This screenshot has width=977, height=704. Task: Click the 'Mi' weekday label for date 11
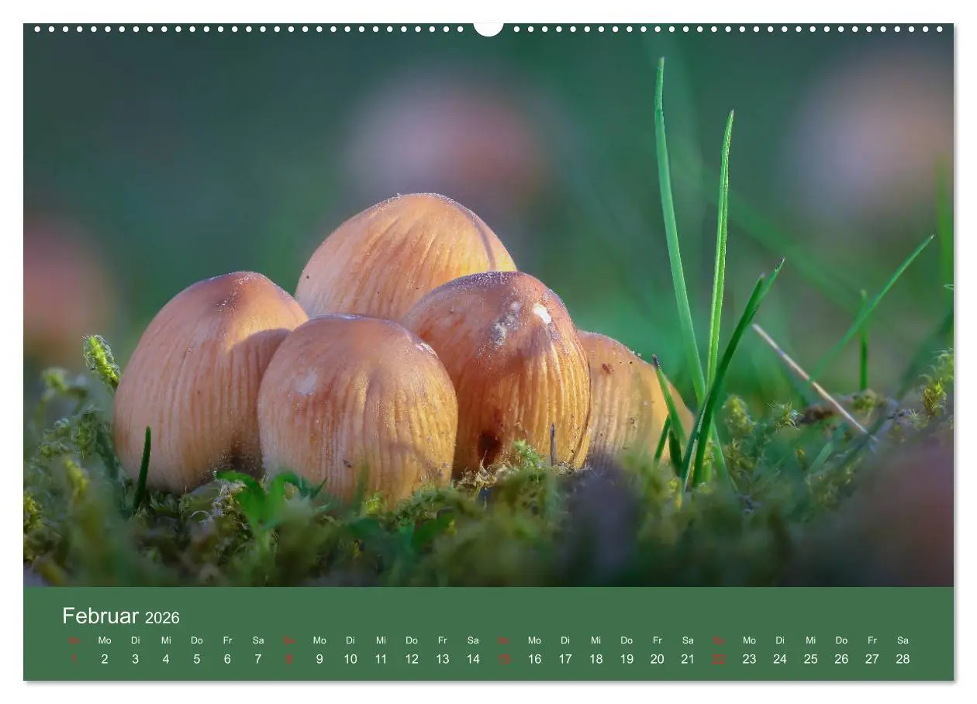click(x=381, y=640)
